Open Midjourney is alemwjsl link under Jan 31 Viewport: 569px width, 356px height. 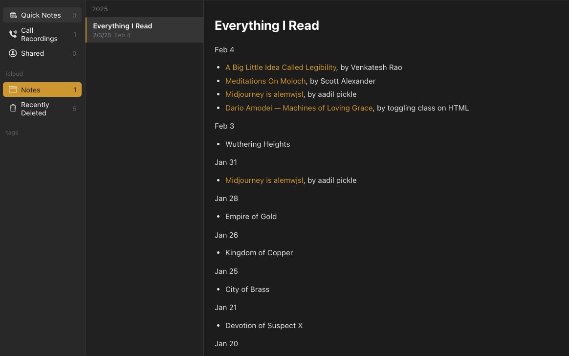click(x=264, y=180)
